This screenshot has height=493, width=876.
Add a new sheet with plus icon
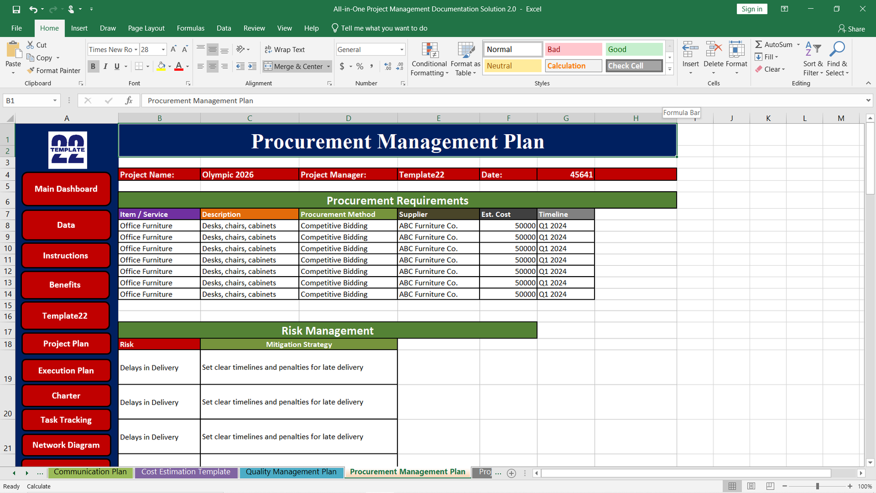click(x=511, y=473)
